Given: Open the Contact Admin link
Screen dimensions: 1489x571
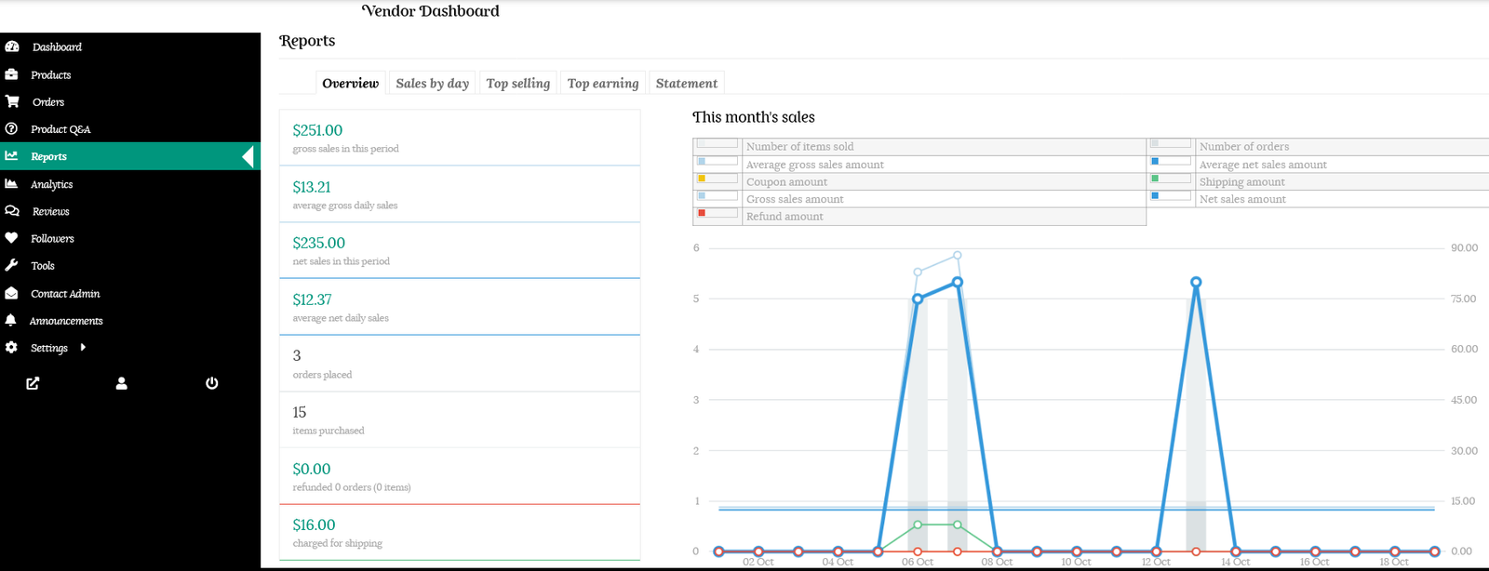Looking at the screenshot, I should click(x=65, y=293).
